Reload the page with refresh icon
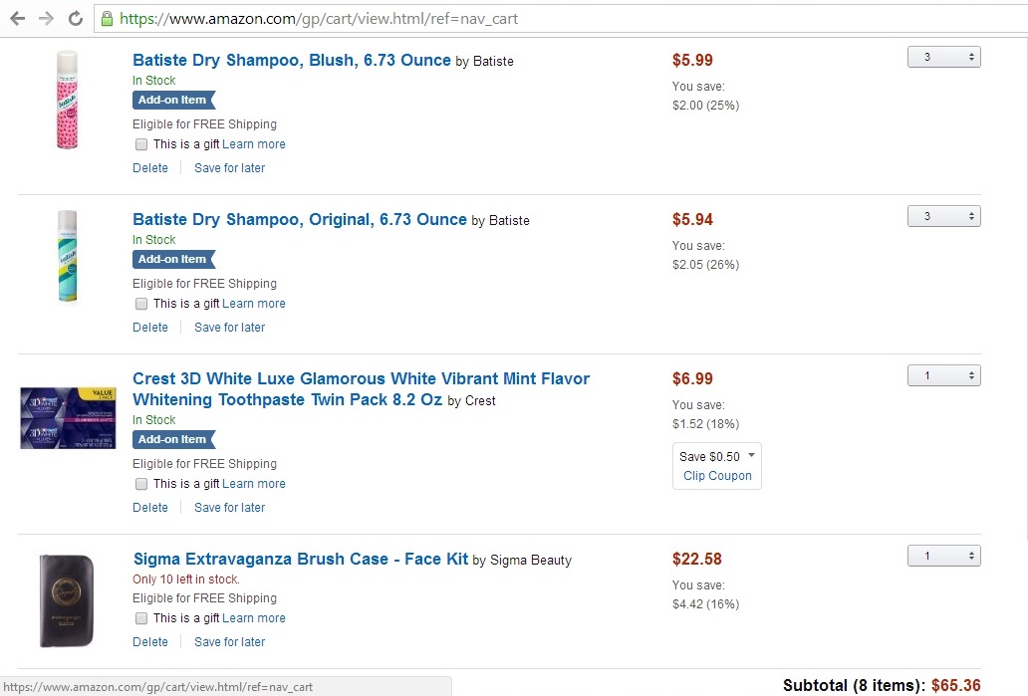This screenshot has height=696, width=1028. point(75,19)
